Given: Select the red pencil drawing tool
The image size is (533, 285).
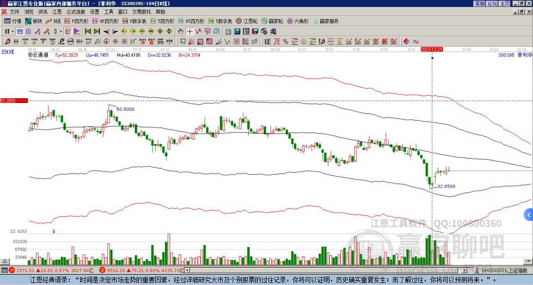Looking at the screenshot, I should (x=7, y=42).
